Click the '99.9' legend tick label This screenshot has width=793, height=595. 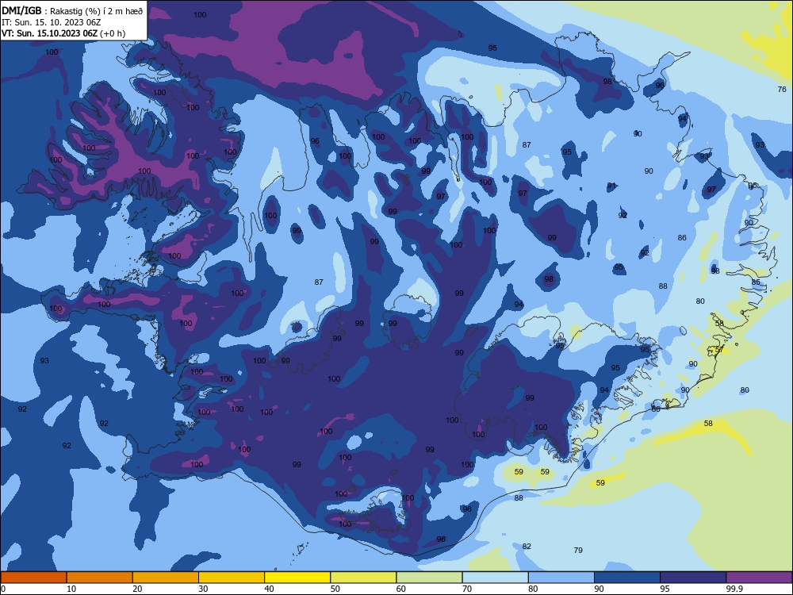[x=734, y=589]
